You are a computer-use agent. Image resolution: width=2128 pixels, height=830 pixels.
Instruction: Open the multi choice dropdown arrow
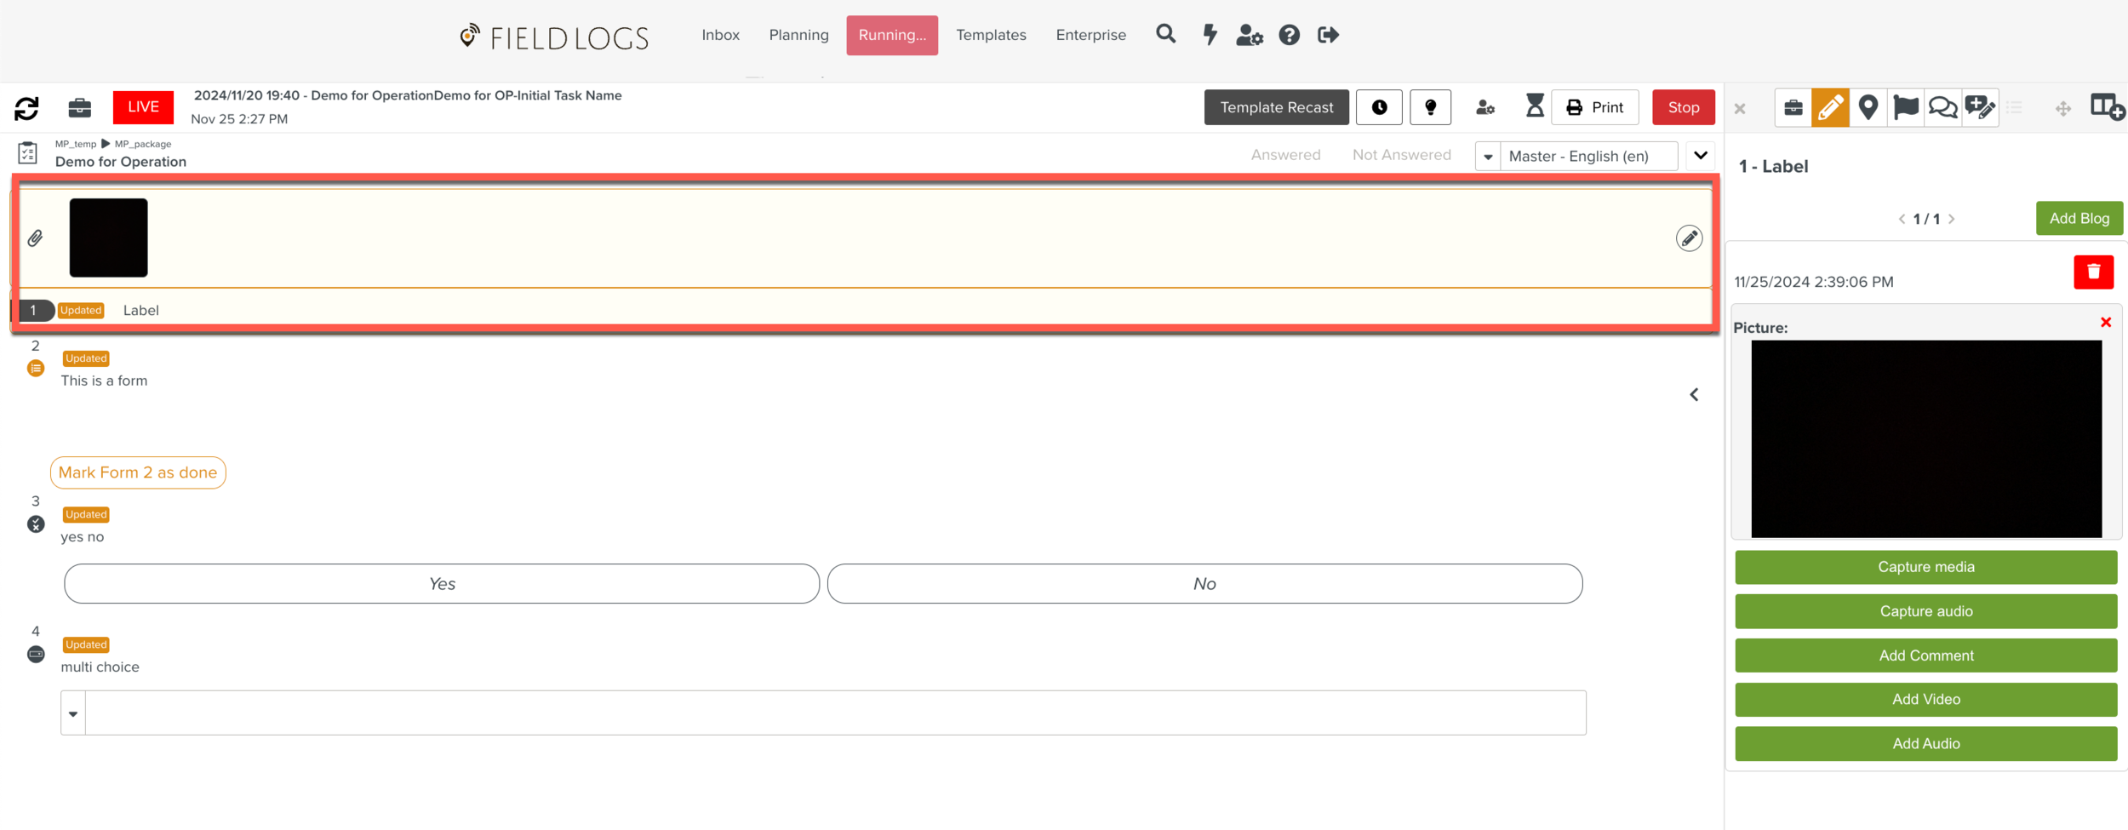pyautogui.click(x=73, y=713)
